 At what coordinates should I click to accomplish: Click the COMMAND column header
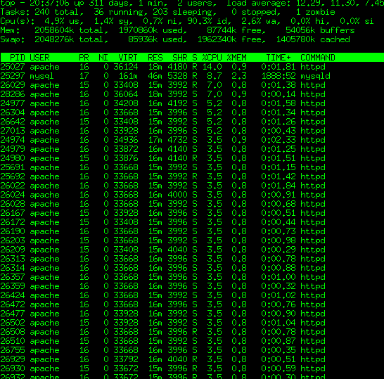[318, 58]
